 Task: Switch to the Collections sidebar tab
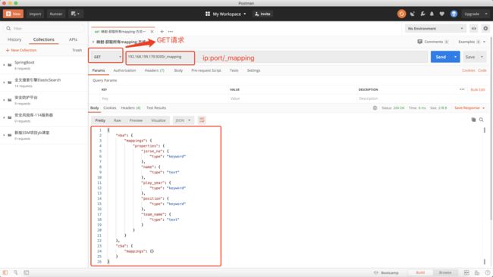44,39
